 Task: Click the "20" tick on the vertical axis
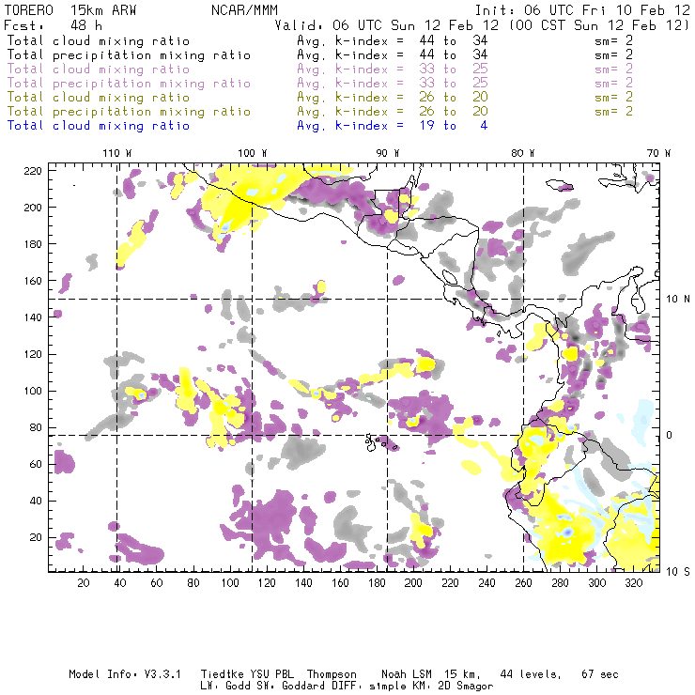pos(36,537)
